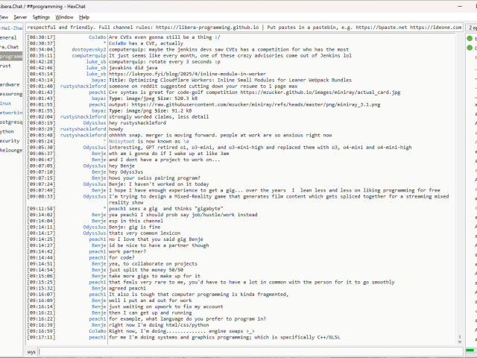Screen dimensions: 477x358
Task: Switch to the linux channel
Action: point(7,103)
